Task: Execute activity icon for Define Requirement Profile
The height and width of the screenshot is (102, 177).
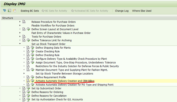Action: (x=33, y=77)
